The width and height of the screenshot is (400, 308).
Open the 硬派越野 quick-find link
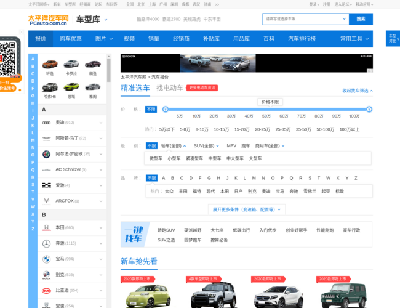click(193, 230)
